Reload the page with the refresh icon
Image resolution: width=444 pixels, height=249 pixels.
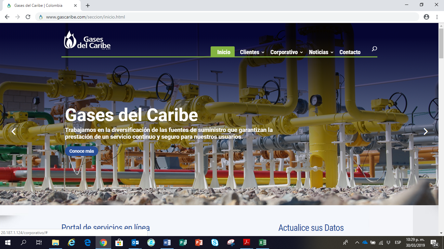[x=28, y=17]
